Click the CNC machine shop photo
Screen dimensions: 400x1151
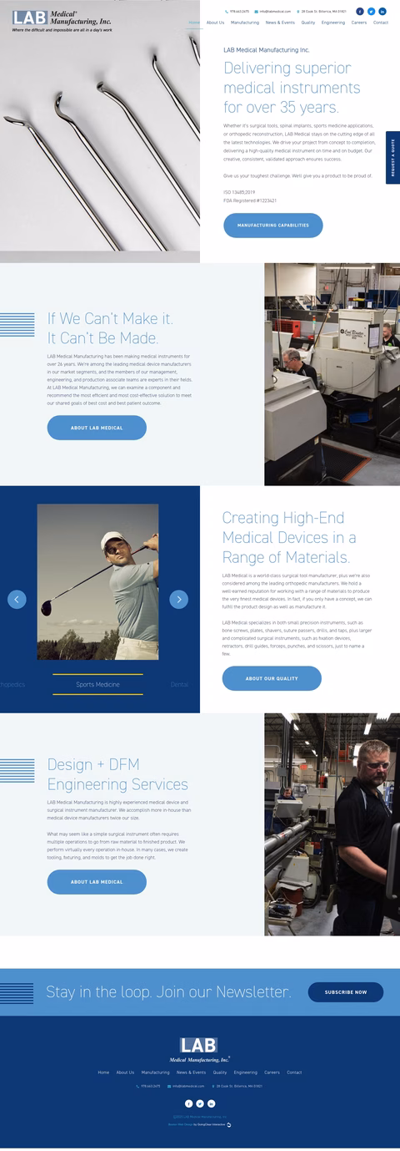tap(332, 374)
